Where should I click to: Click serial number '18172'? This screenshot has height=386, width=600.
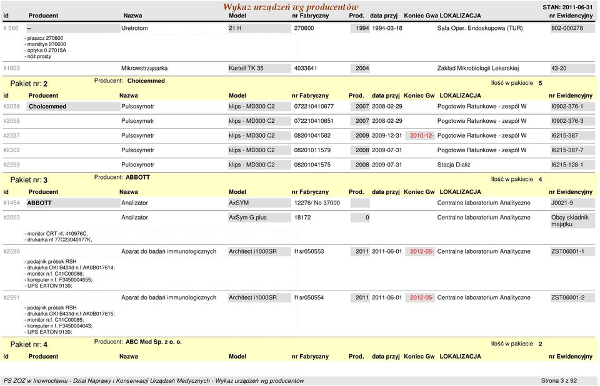tap(301, 217)
